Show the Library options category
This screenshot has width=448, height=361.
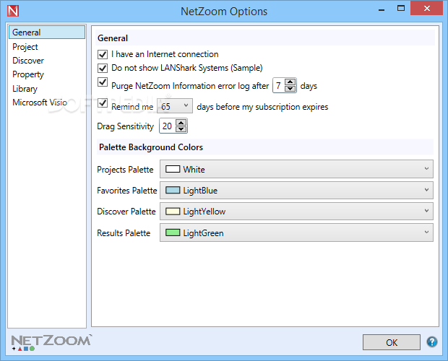pos(25,89)
